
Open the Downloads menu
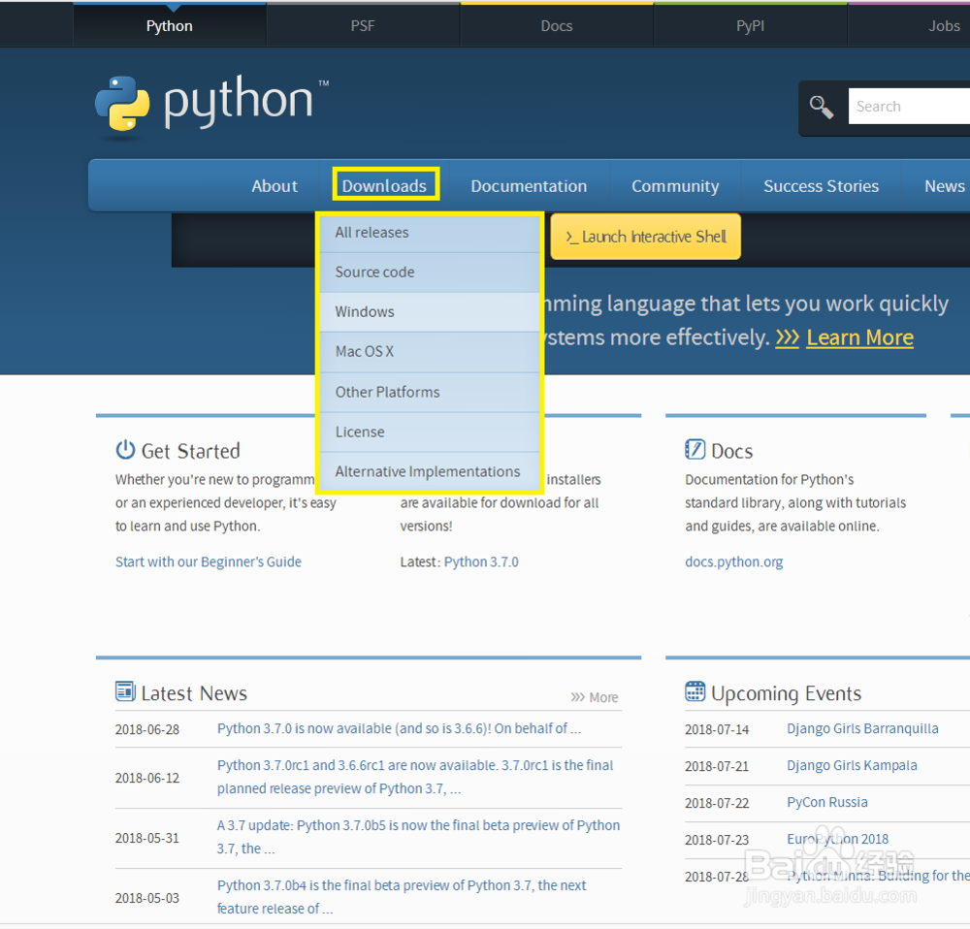[x=385, y=185]
